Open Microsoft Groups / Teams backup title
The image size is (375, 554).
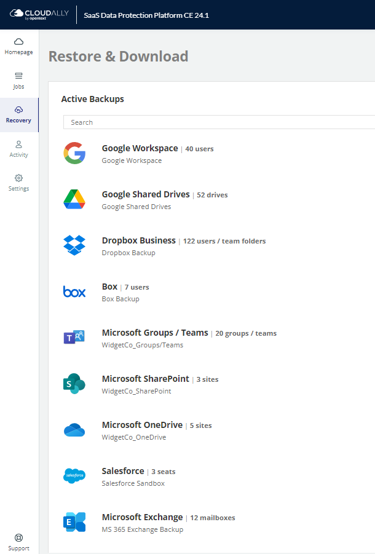[155, 333]
